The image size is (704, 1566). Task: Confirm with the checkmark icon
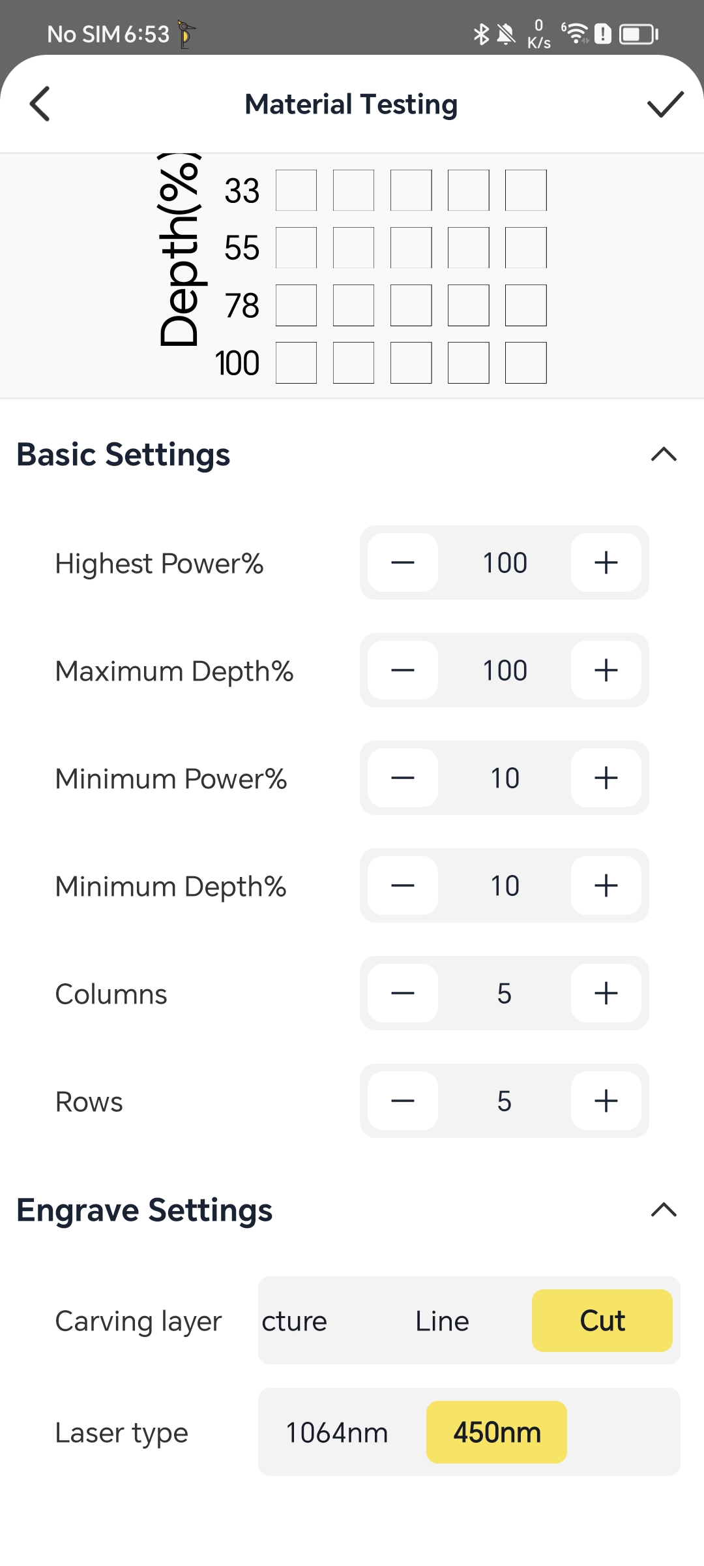(x=665, y=104)
